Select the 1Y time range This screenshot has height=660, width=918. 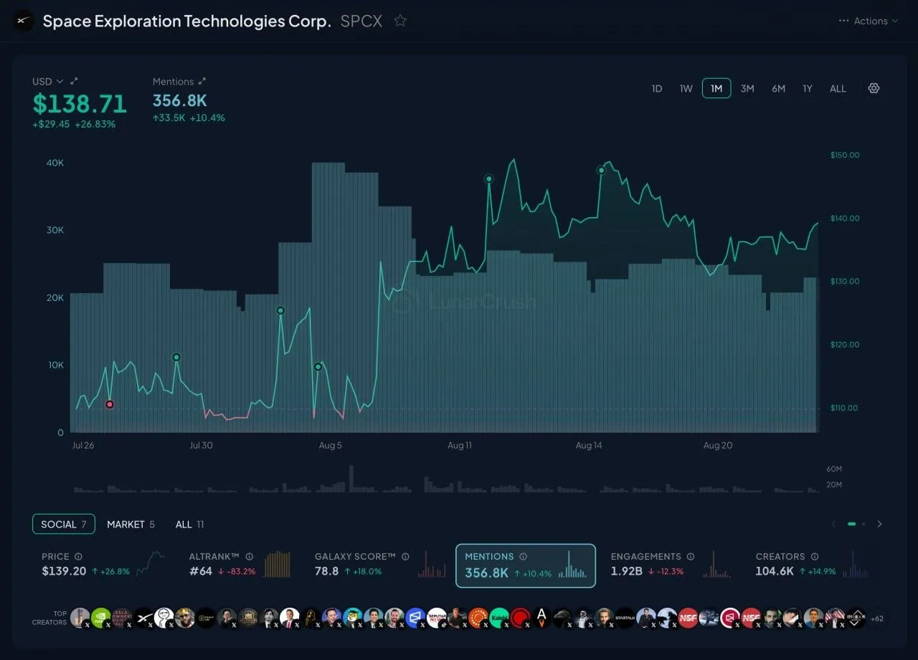pos(808,88)
